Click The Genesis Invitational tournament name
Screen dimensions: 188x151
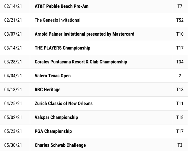tap(57, 20)
